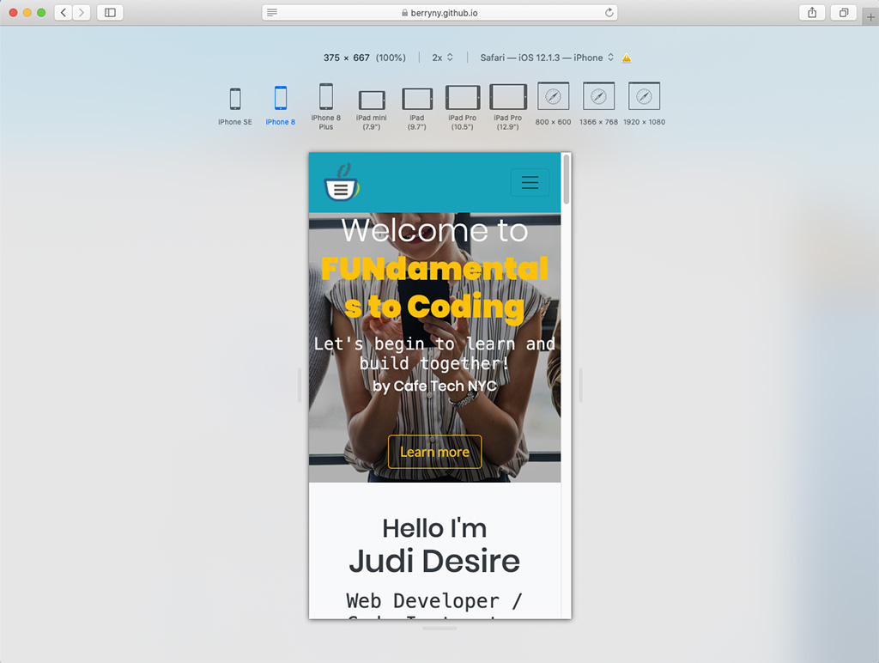Click the Learn more button

(x=434, y=452)
